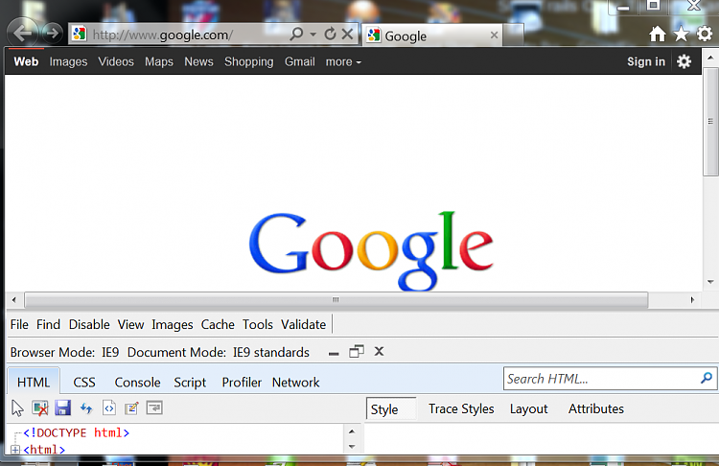719x466 pixels.
Task: Open the Tools menu in developer tools
Action: (258, 325)
